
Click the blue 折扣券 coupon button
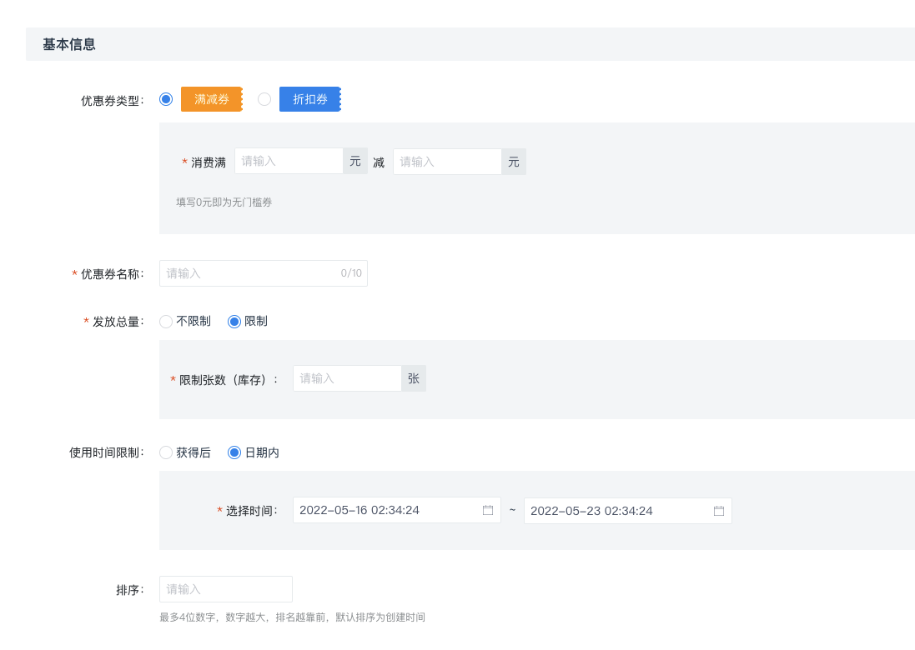pos(309,98)
